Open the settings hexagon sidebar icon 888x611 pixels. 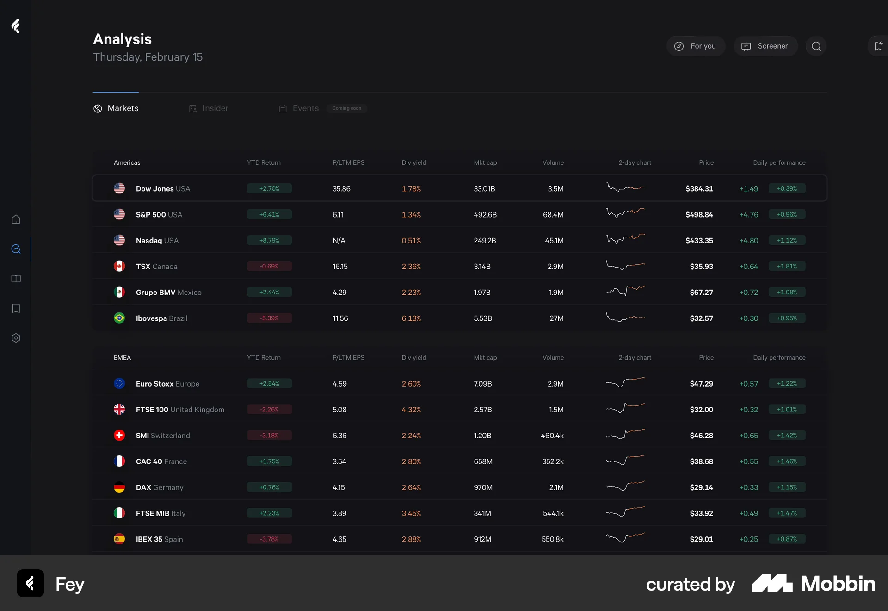16,338
